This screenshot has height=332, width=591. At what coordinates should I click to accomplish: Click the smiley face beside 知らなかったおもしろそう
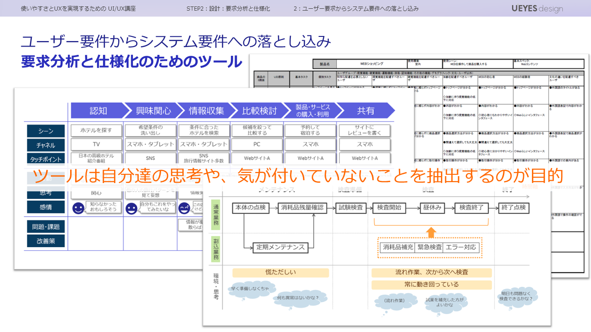[x=78, y=208]
